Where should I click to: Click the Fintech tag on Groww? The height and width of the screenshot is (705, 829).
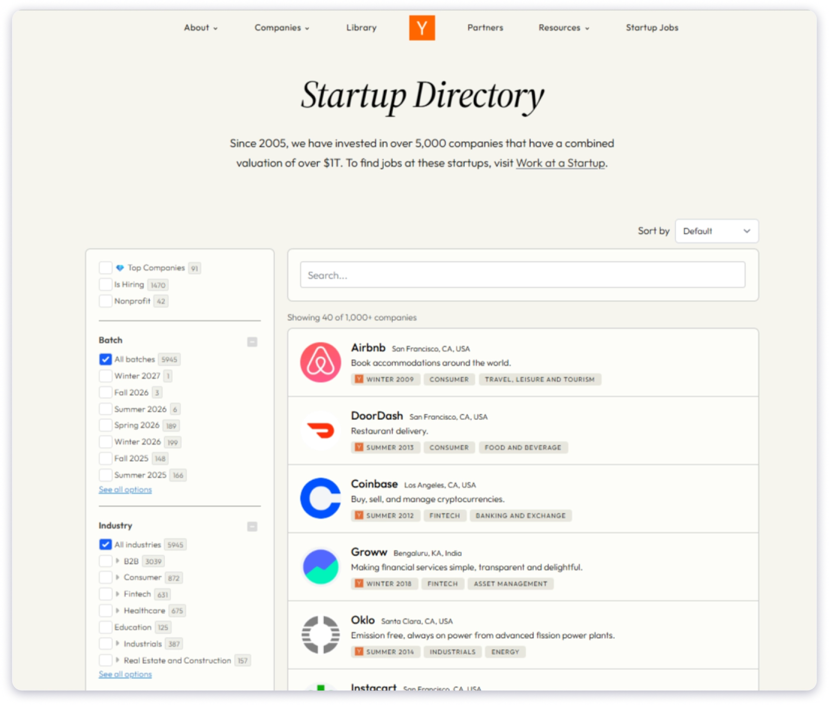coord(443,583)
